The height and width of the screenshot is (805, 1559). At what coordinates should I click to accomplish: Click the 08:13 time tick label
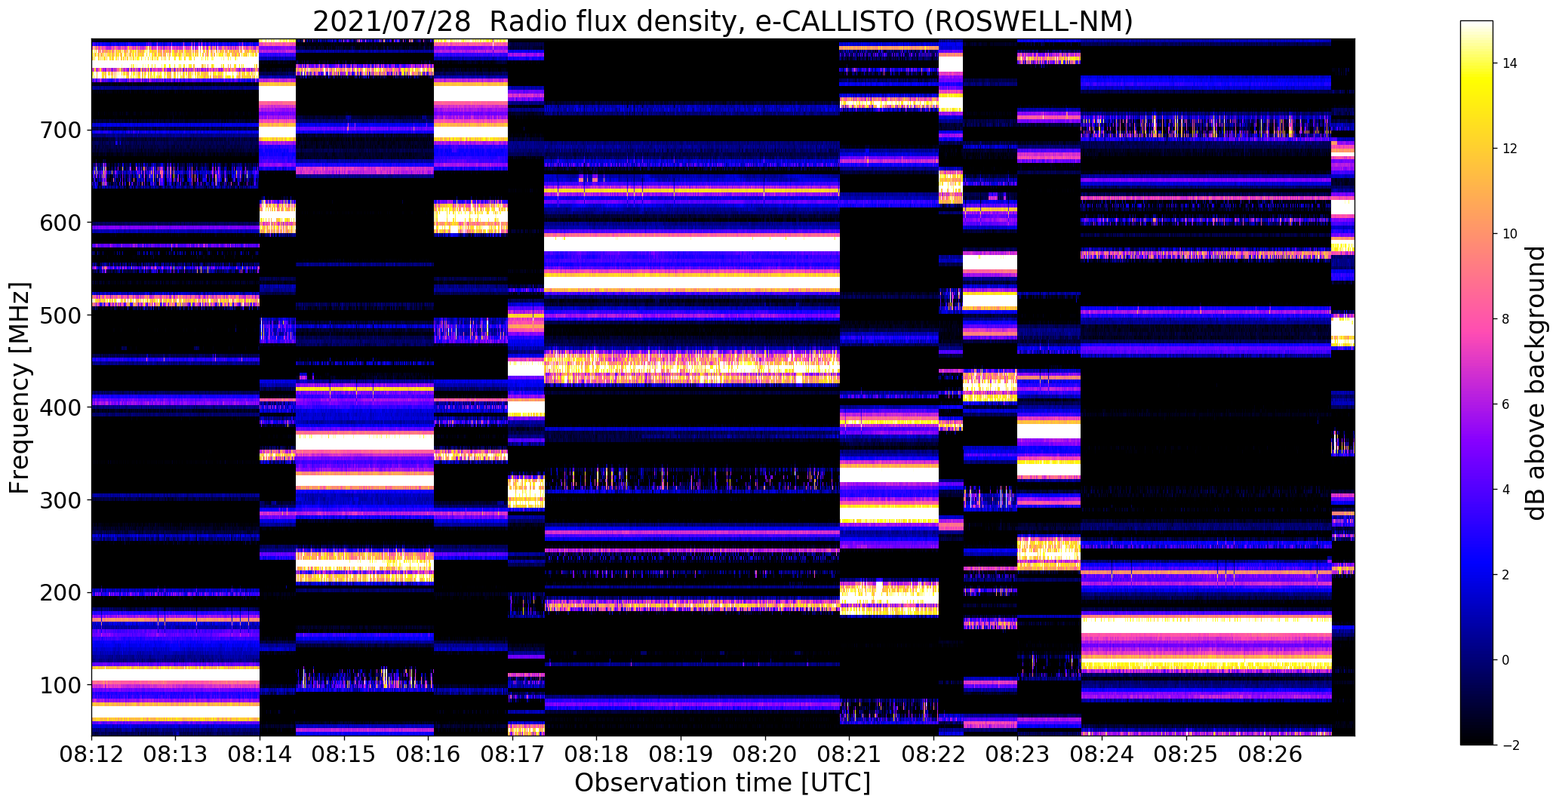[176, 753]
